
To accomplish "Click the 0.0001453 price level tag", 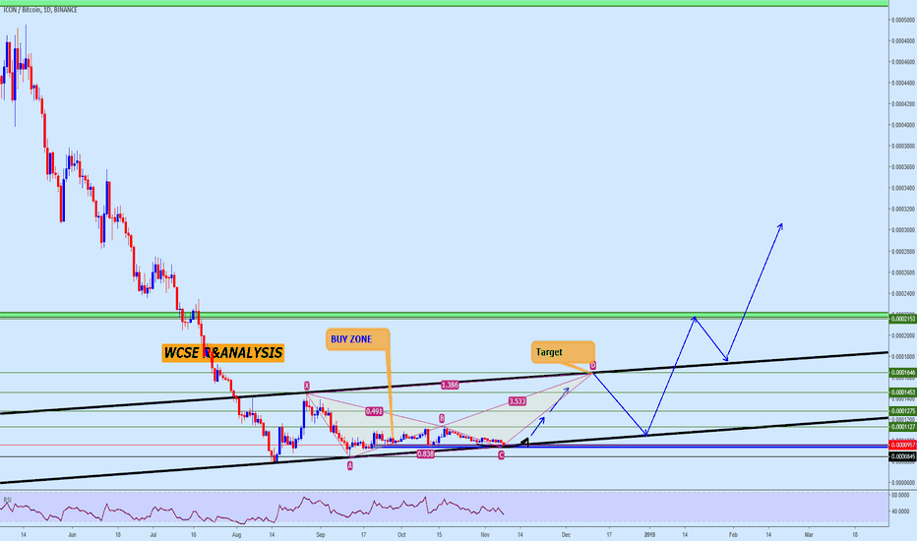I will 902,392.
